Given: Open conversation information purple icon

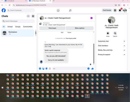Looking at the screenshot, I should pos(92,18).
